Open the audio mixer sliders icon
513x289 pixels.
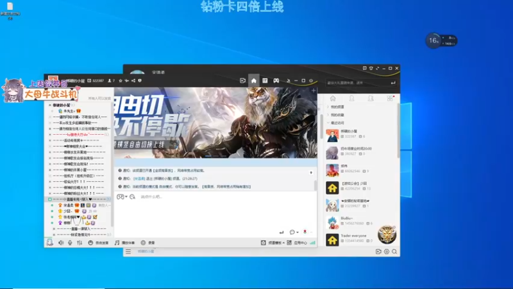(80, 243)
